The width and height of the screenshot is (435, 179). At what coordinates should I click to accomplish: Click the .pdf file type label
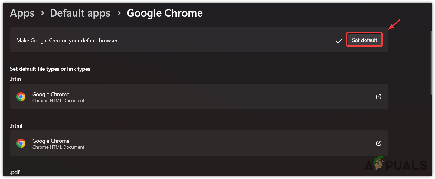[15, 173]
